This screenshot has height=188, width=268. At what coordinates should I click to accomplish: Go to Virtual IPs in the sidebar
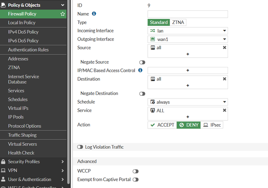18,108
